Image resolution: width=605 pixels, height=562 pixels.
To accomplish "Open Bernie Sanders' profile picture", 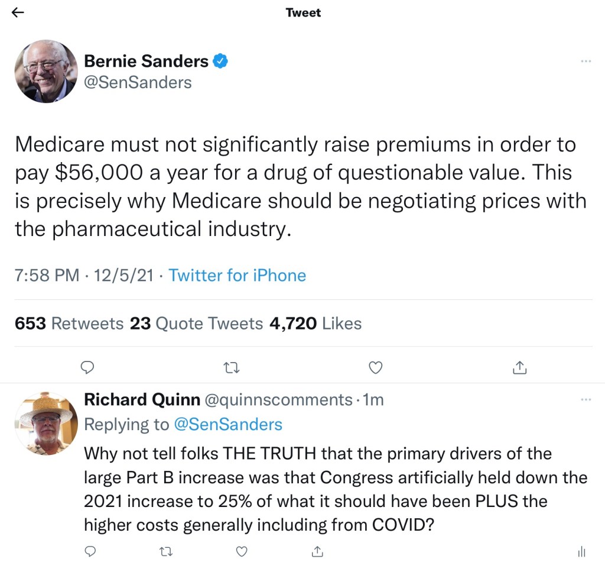I will pos(45,71).
